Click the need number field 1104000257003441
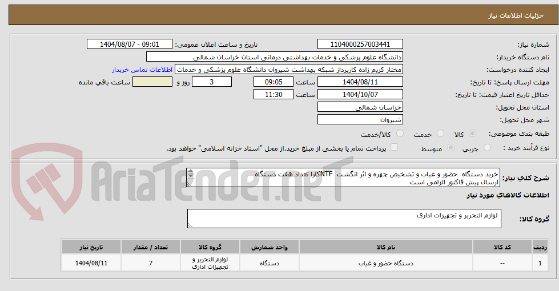This screenshot has width=559, height=291. click(x=360, y=44)
